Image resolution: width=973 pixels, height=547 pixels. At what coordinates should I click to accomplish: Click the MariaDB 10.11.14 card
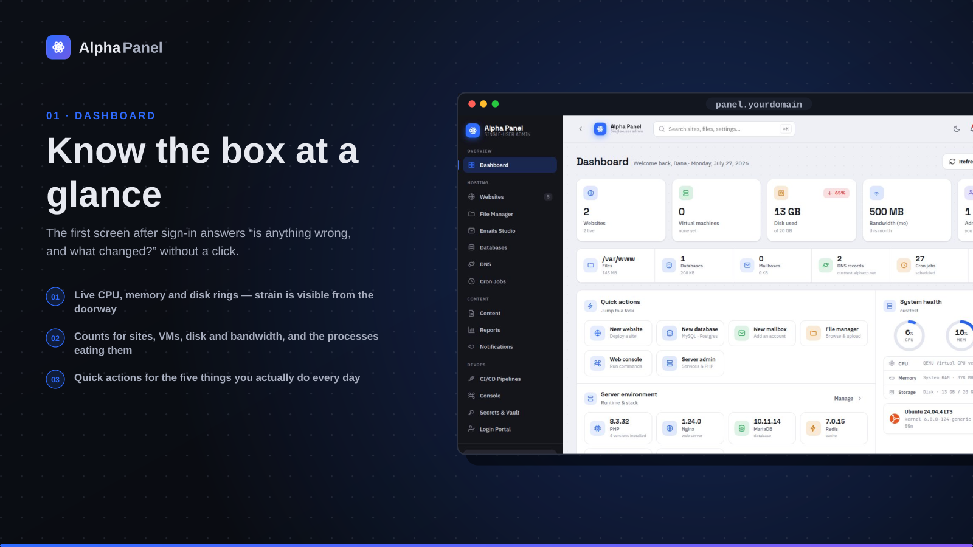tap(762, 428)
